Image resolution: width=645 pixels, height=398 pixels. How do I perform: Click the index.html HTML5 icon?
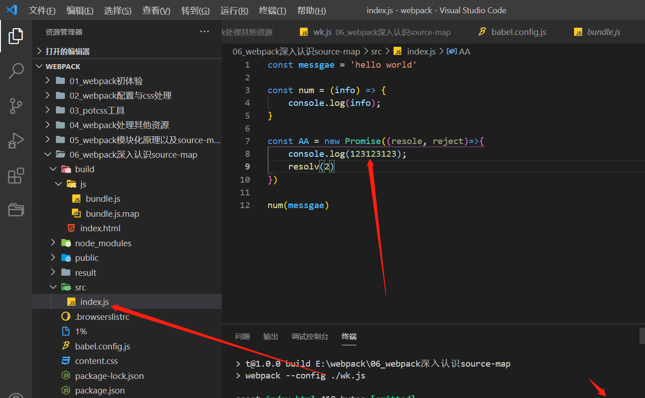(x=71, y=228)
